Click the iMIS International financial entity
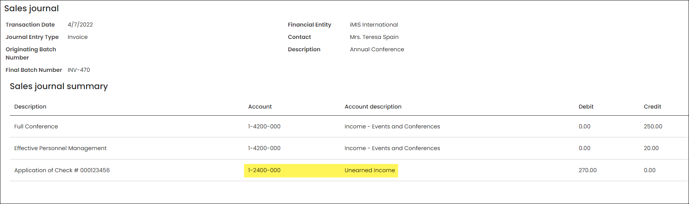Image resolution: width=689 pixels, height=204 pixels. (374, 25)
